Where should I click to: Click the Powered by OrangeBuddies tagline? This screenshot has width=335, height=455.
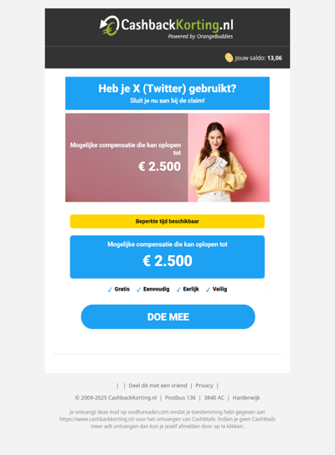coord(200,37)
